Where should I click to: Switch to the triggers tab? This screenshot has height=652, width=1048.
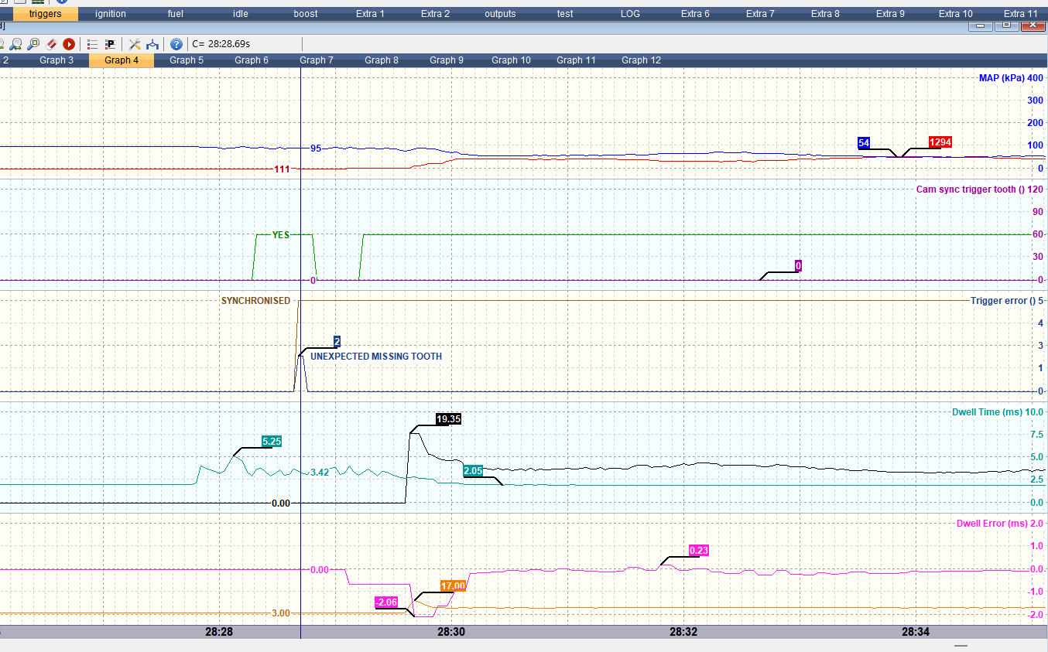pos(46,14)
